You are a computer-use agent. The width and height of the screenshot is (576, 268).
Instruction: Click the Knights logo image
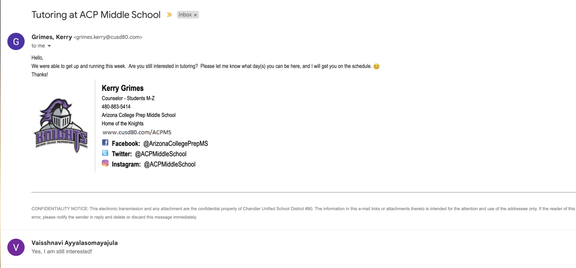[x=61, y=126]
